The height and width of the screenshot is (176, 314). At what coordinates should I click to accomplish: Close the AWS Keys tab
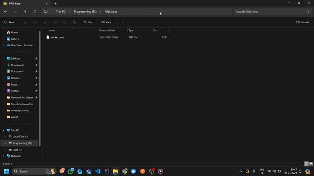point(47,3)
